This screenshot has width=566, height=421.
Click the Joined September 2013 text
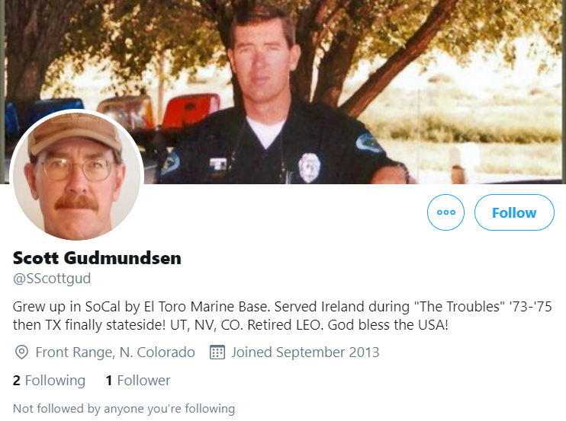coord(305,352)
